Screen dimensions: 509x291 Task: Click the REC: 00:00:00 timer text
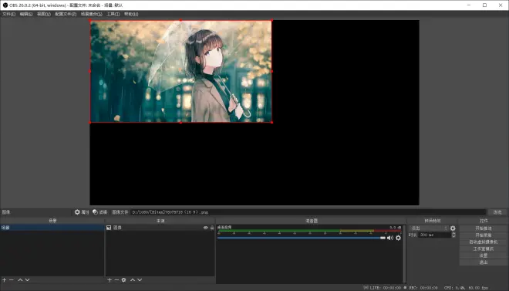point(423,288)
